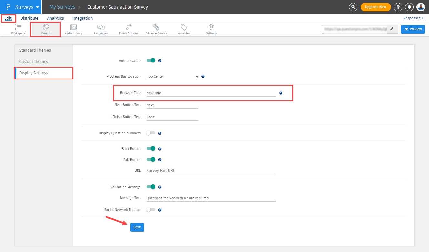Viewport: 429px width, 252px height.
Task: Click the search magnifier icon
Action: 353,7
